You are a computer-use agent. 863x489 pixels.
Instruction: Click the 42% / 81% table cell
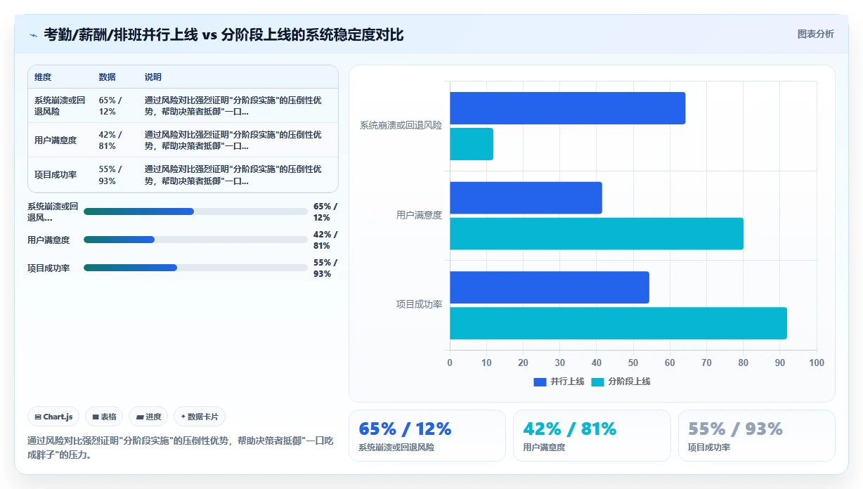coord(111,141)
